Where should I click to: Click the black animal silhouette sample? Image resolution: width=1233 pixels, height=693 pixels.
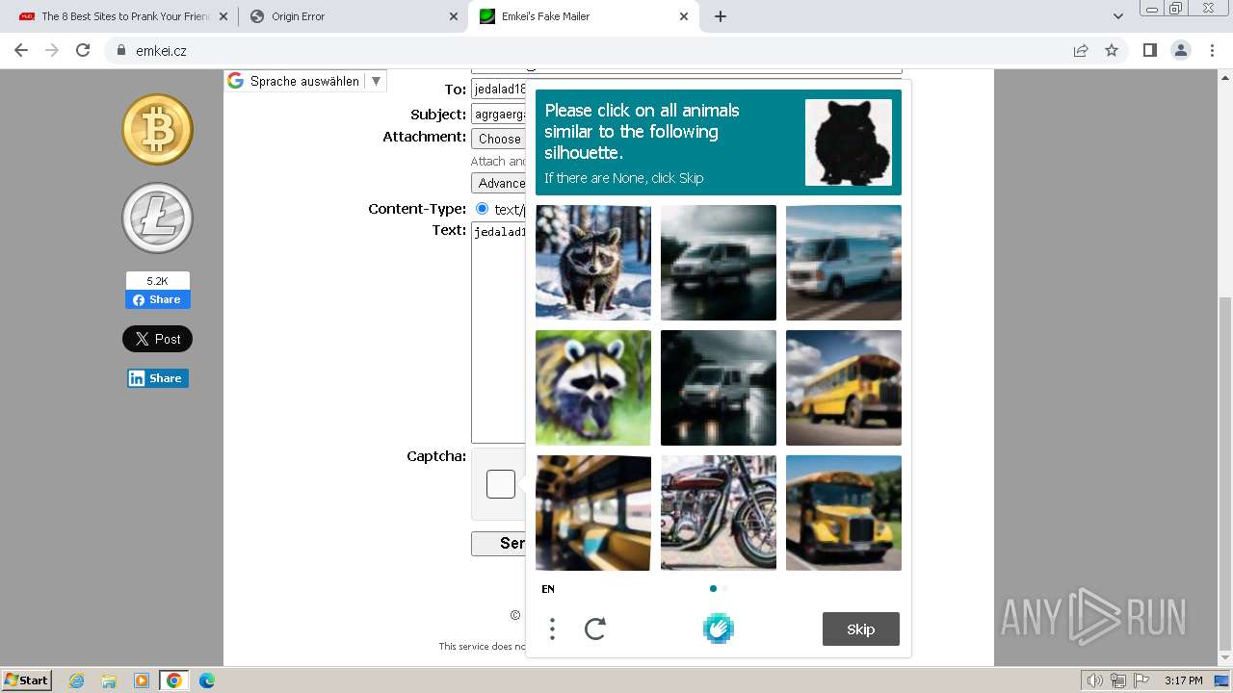(849, 142)
